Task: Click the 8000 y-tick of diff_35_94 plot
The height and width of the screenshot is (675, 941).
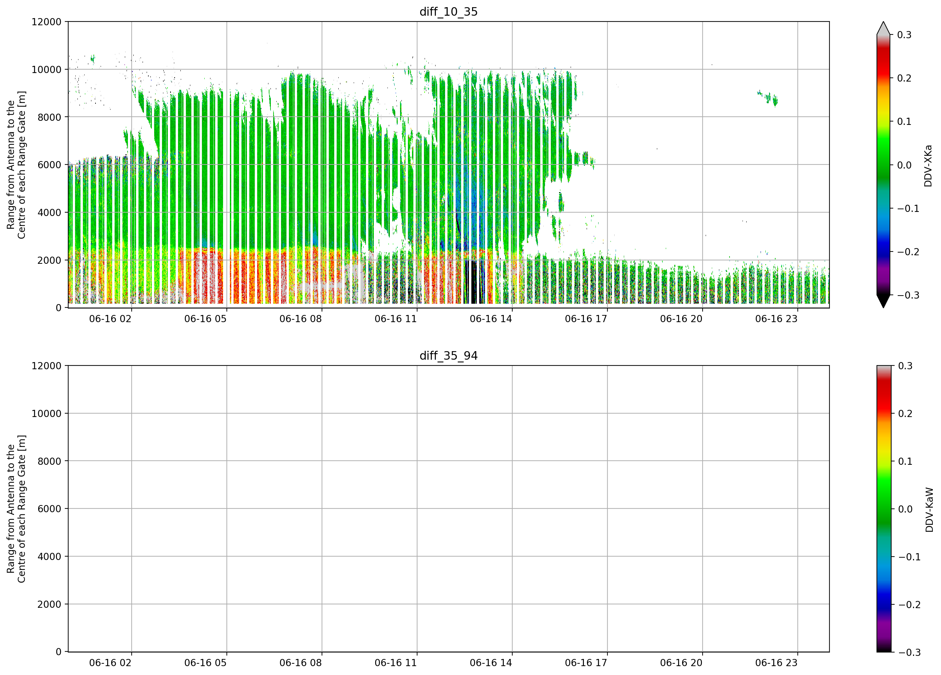Action: click(49, 461)
